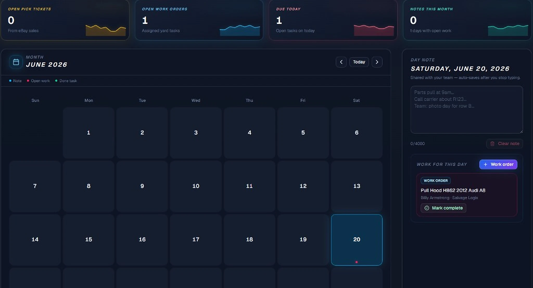Select June 9 on the calendar
This screenshot has width=533, height=288.
142,186
